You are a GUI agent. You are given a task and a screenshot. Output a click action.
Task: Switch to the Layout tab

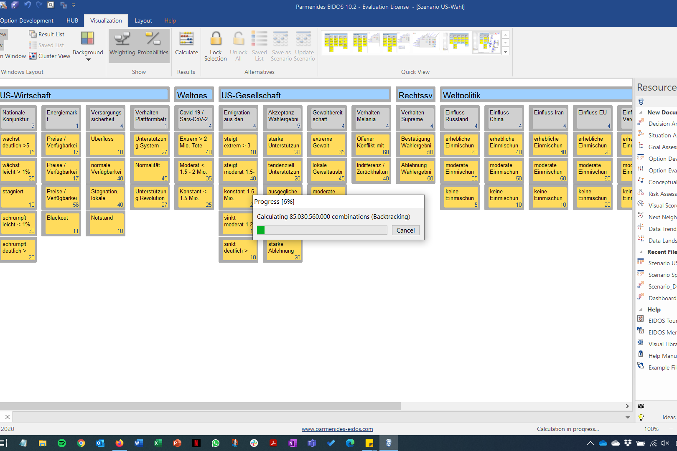pyautogui.click(x=143, y=20)
